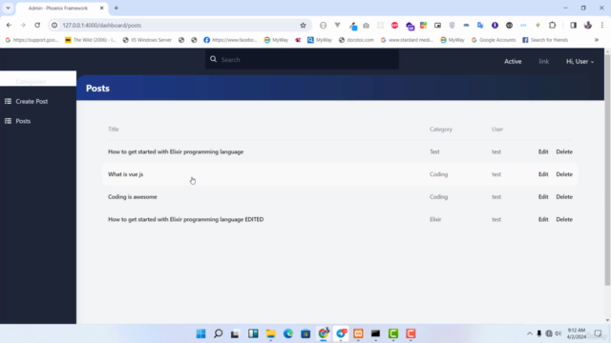Image resolution: width=611 pixels, height=343 pixels.
Task: Click the Create Post sidebar icon
Action: (8, 101)
